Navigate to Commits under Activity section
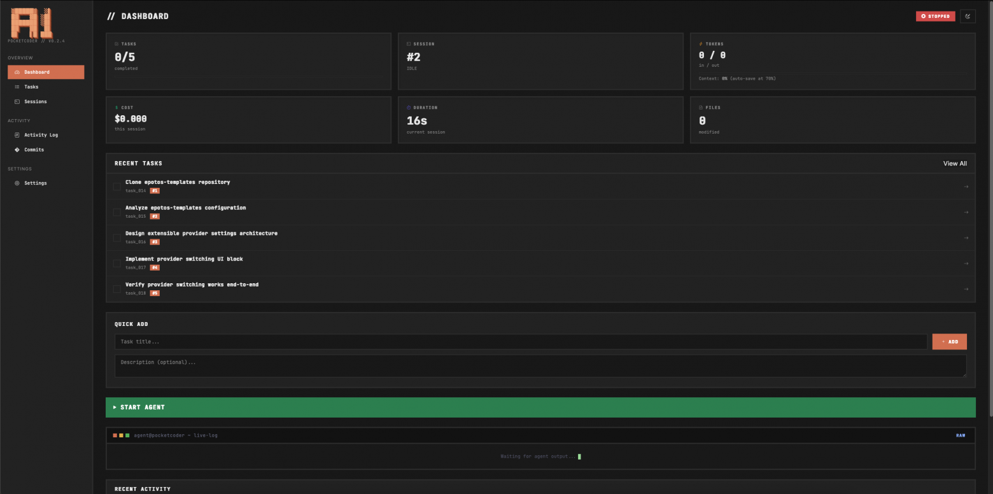 (35, 150)
